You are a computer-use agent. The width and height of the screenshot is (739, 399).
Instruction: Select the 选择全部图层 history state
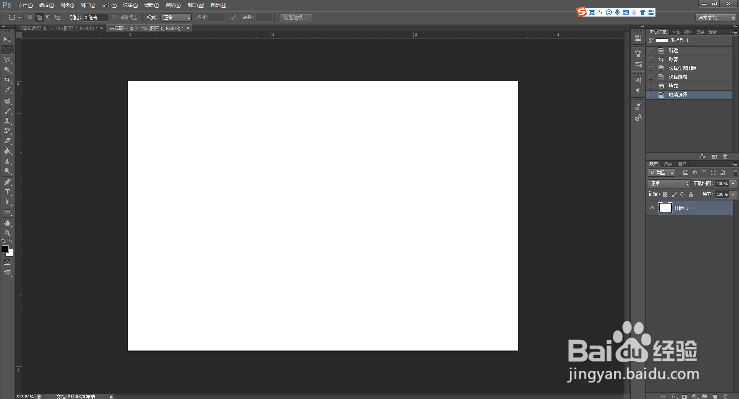[689, 68]
